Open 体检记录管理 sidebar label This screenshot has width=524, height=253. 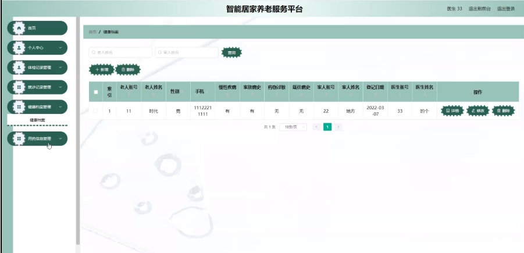pyautogui.click(x=40, y=67)
